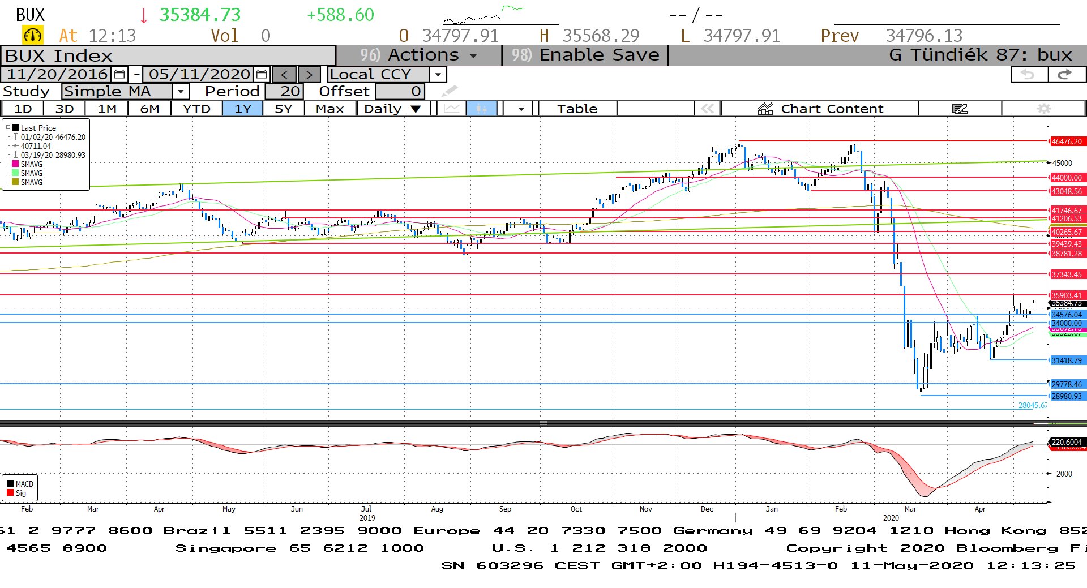Click the current price label 35384.73 on axis
The image size is (1087, 588).
(1067, 303)
